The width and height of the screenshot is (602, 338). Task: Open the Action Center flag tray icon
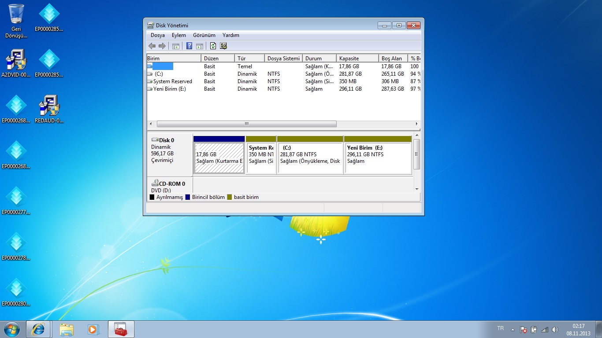coord(524,329)
